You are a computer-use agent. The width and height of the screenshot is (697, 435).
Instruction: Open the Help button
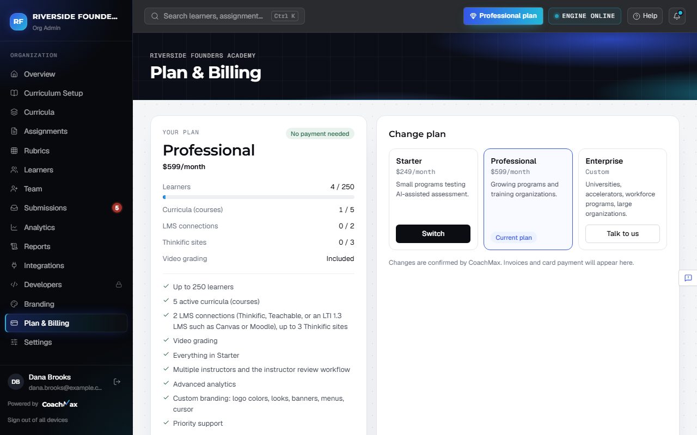[645, 16]
